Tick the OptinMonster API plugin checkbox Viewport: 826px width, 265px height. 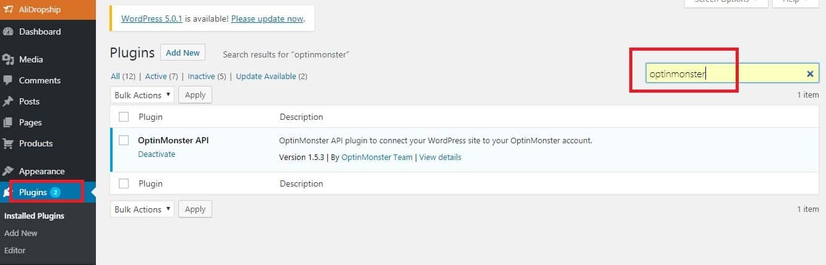click(x=124, y=140)
